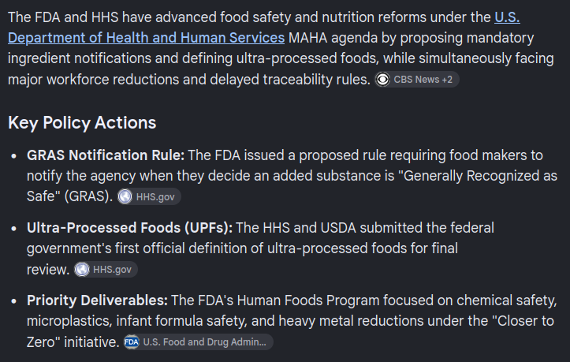Click the bold 'Priority Deliverables:' label
This screenshot has height=362, width=570.
pos(97,301)
